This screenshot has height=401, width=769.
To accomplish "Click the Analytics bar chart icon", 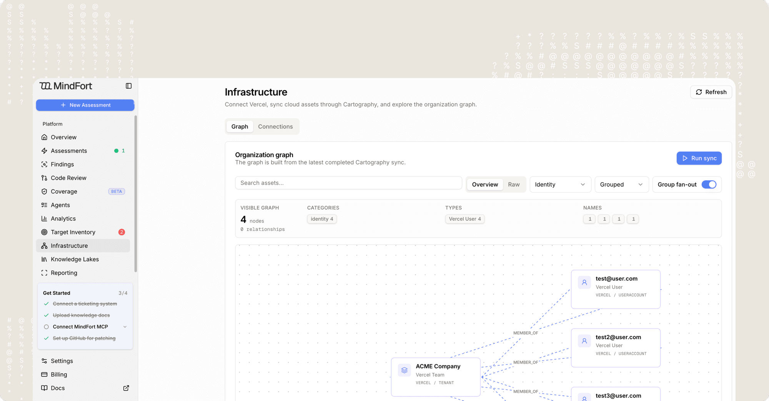I will click(x=44, y=219).
